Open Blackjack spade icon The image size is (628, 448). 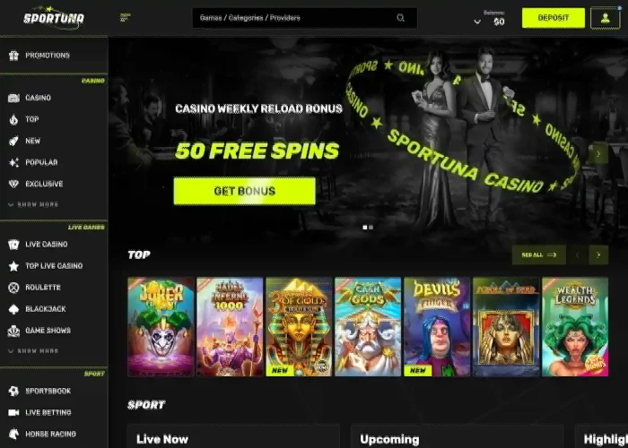click(13, 309)
